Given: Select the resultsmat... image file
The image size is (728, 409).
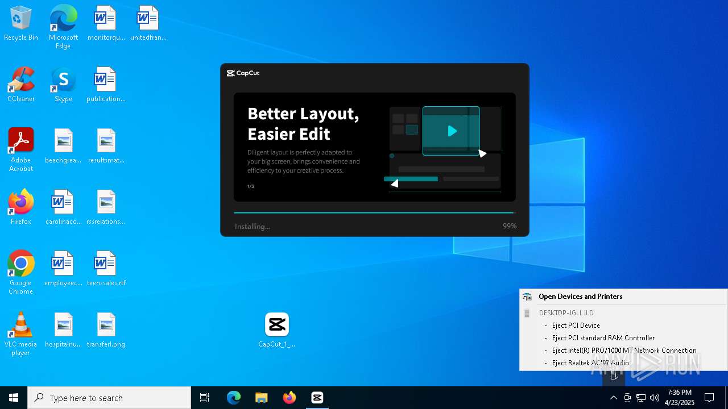Looking at the screenshot, I should 106,147.
